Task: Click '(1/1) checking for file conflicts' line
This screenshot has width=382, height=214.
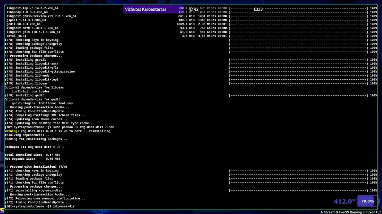Action: click(x=34, y=182)
